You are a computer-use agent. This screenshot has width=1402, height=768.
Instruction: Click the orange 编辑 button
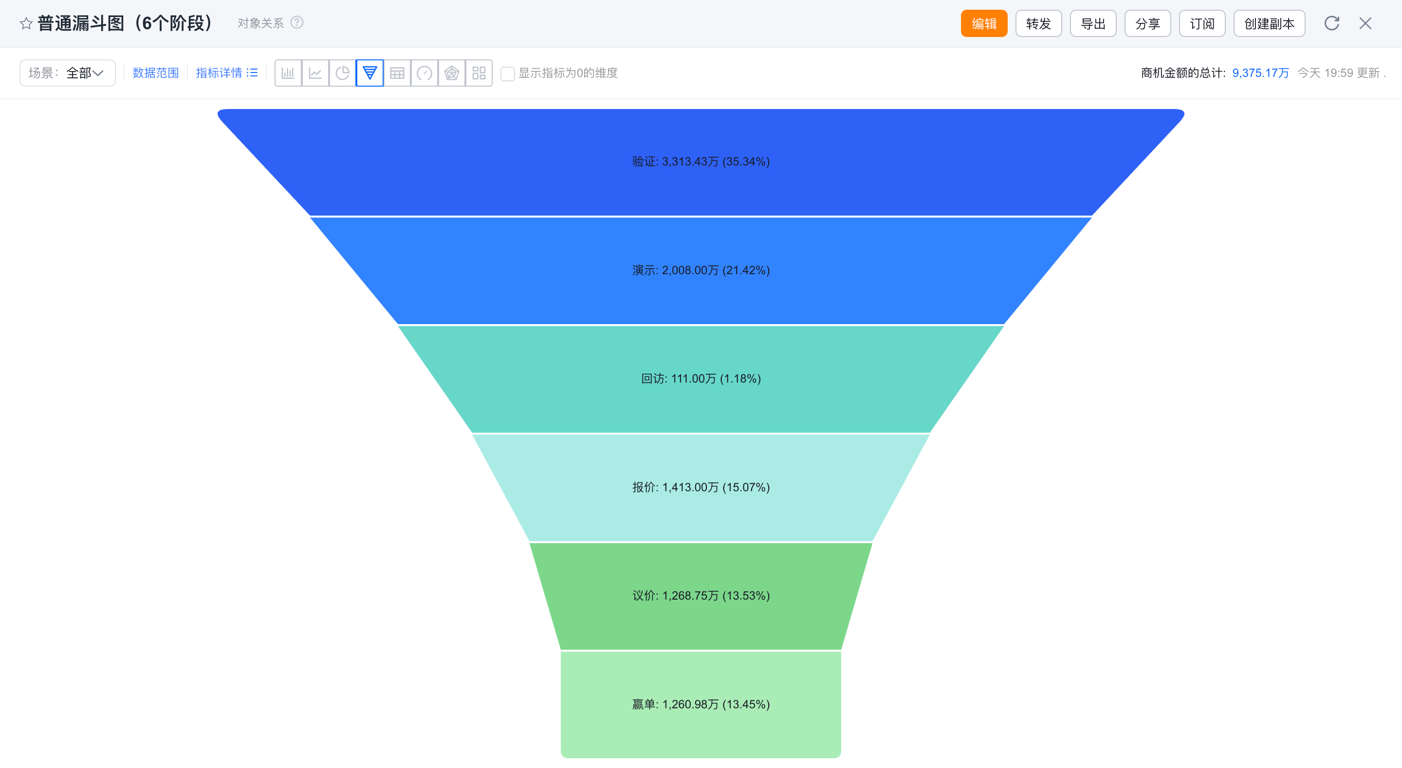tap(984, 23)
